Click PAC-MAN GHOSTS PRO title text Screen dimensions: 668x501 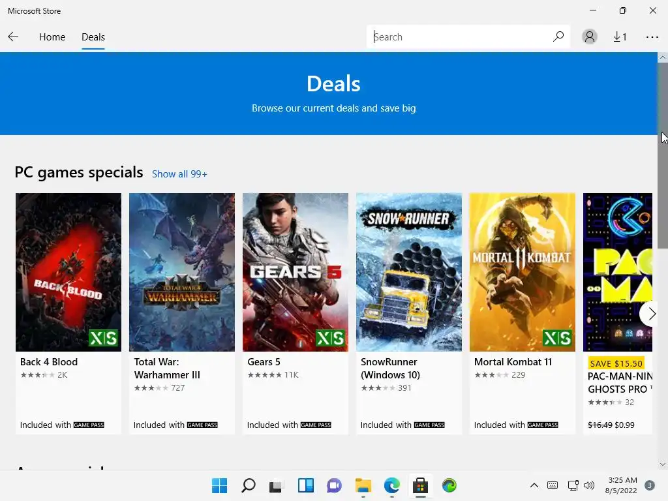pyautogui.click(x=620, y=382)
